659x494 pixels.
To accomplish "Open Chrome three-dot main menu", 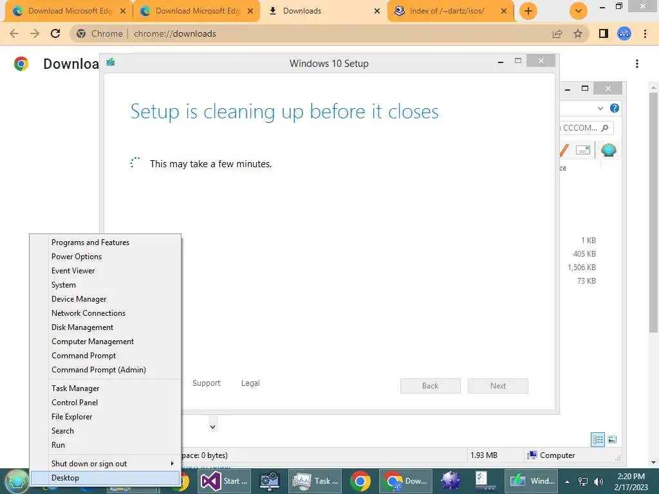I will [645, 33].
